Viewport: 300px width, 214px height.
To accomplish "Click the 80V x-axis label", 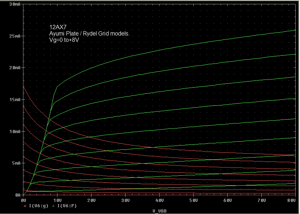I will pyautogui.click(x=292, y=201).
